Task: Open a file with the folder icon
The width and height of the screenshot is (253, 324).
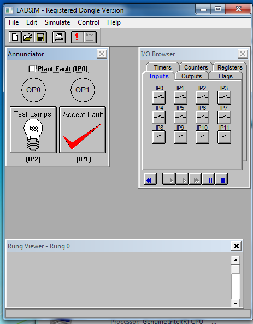Action: pyautogui.click(x=28, y=37)
